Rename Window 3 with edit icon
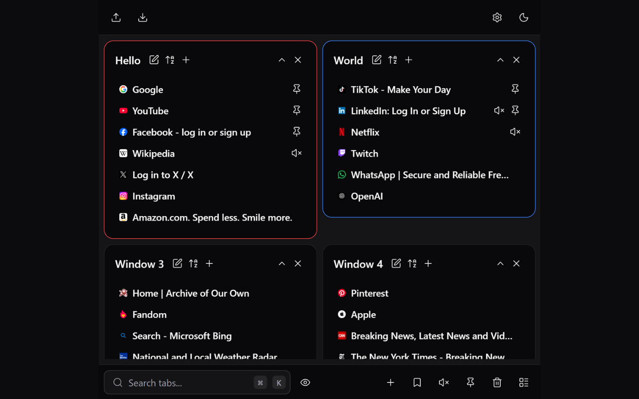 point(177,263)
